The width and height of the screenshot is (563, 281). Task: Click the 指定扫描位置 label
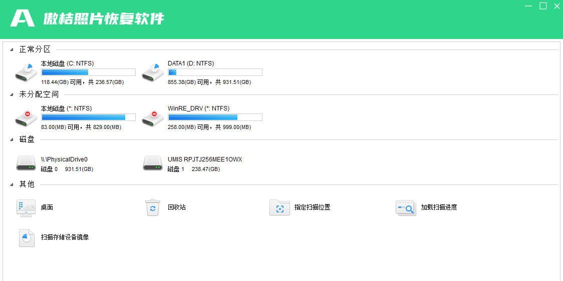point(313,207)
